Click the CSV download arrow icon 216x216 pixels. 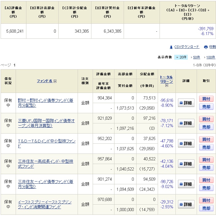click(171, 47)
